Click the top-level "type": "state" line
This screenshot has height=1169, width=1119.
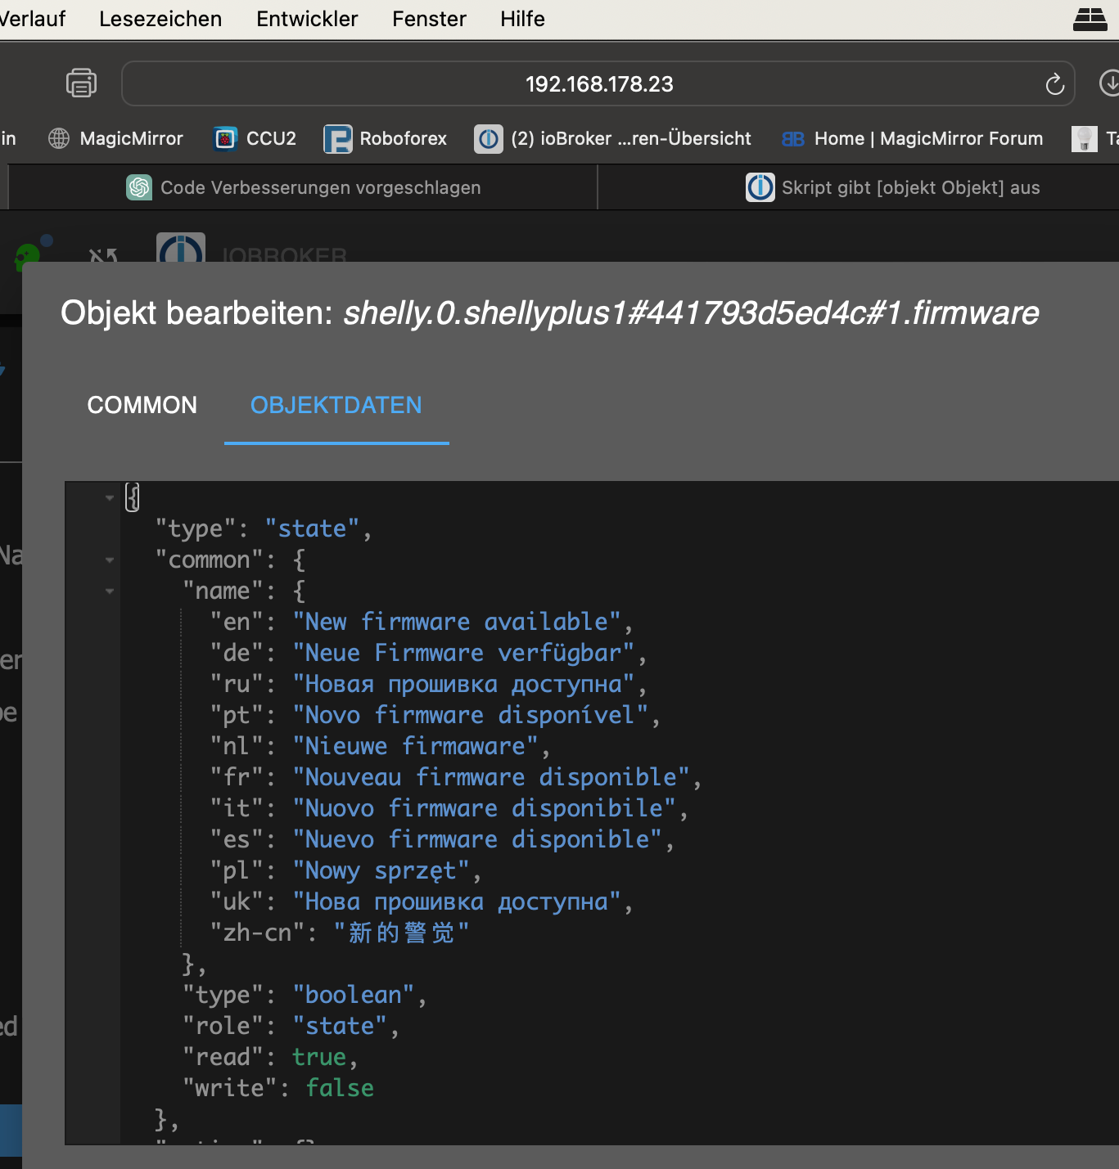[x=264, y=528]
